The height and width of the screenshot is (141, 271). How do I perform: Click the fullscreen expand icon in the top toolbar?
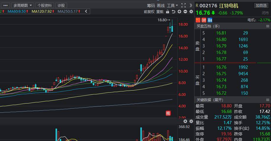[183, 5]
